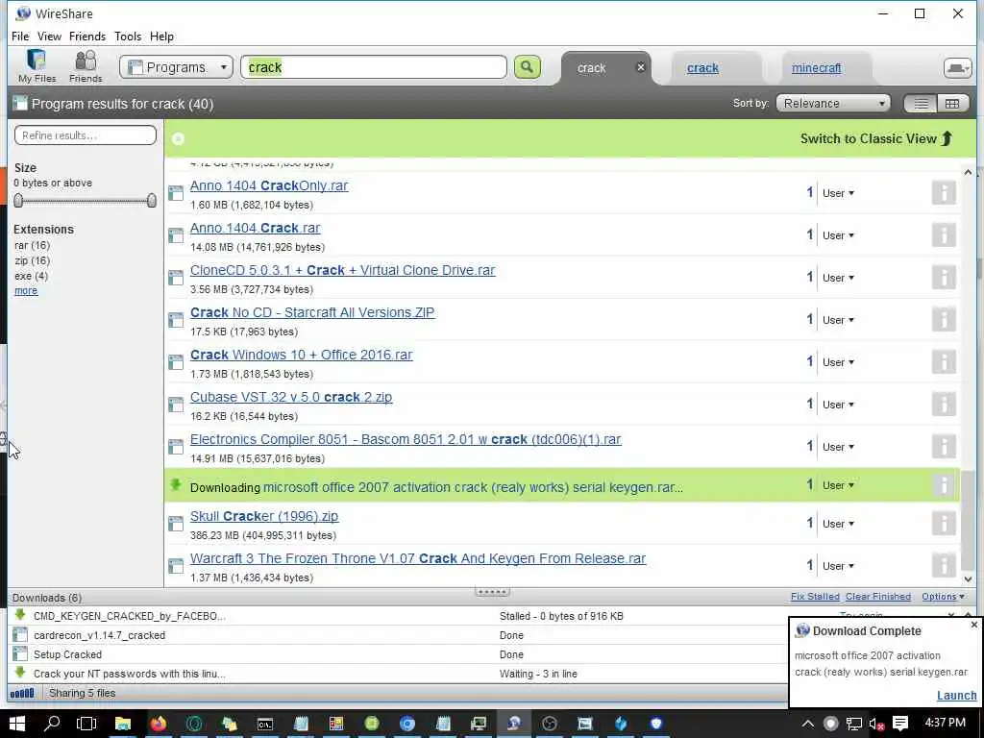This screenshot has width=984, height=738.
Task: Click the right handle of the Size slider
Action: (151, 200)
